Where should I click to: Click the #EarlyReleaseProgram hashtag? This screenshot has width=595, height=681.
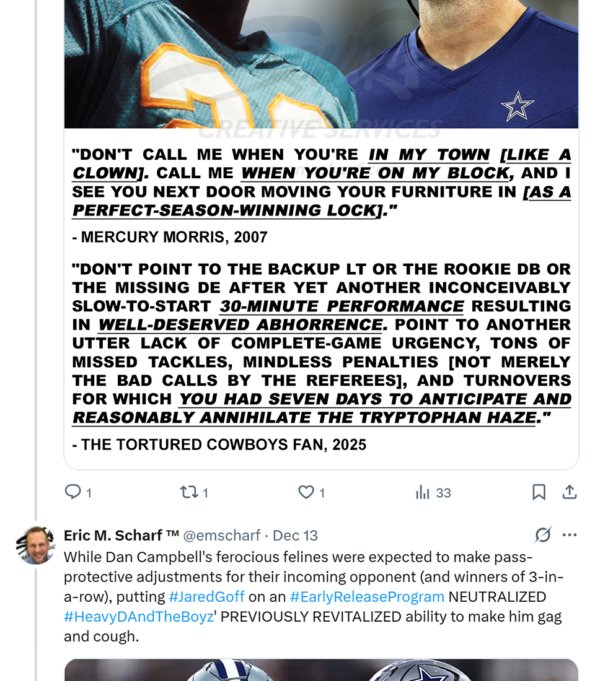click(367, 597)
